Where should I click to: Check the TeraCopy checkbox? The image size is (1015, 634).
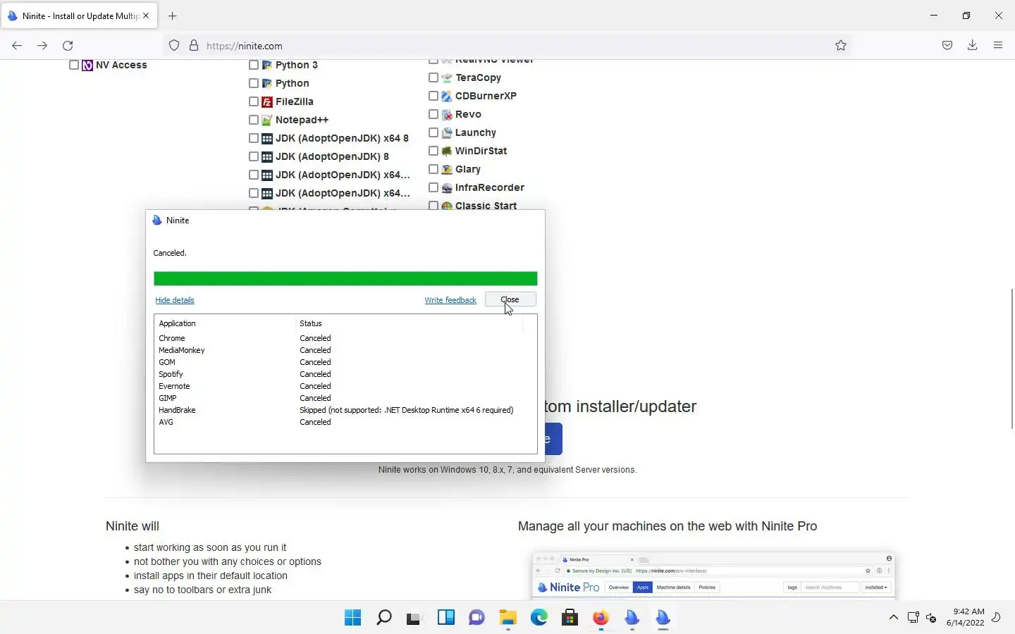point(433,77)
